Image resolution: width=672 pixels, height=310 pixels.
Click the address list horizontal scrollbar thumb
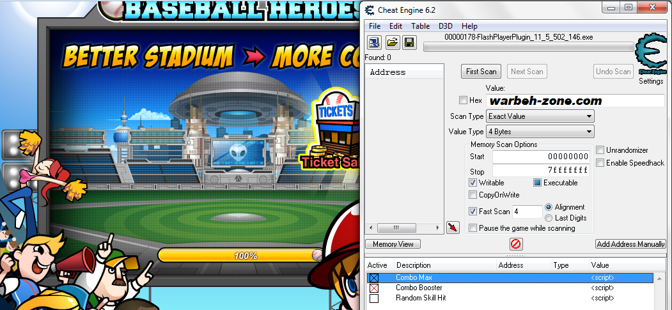(396, 228)
